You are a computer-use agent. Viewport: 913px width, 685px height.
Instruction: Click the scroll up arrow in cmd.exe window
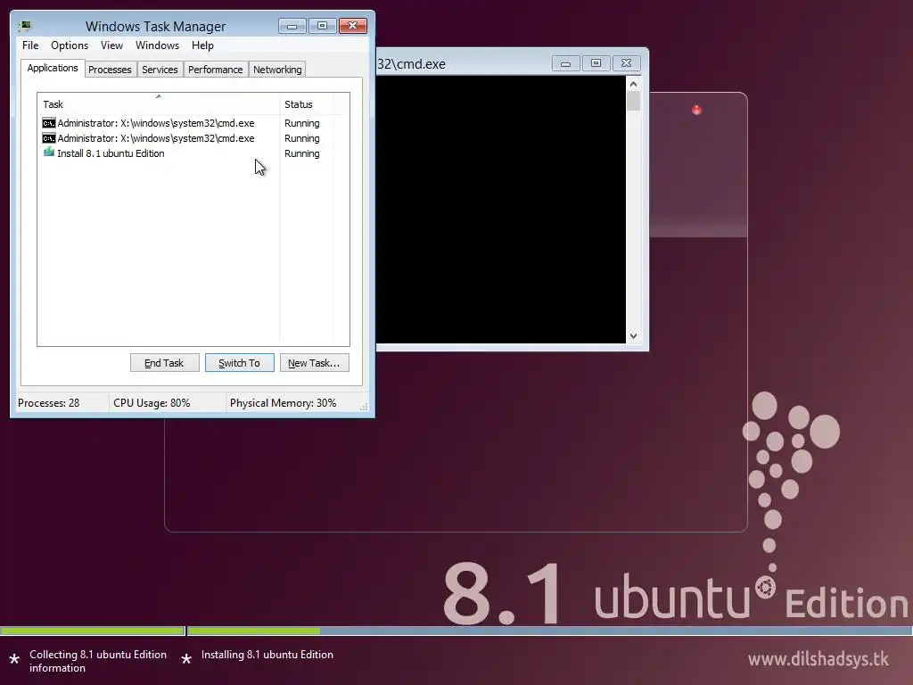click(x=634, y=84)
